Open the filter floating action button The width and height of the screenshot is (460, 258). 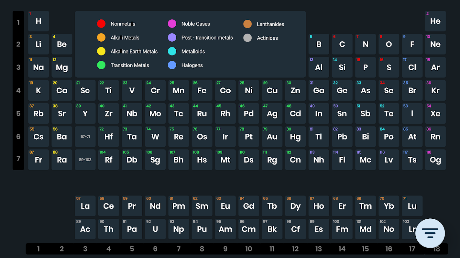[x=430, y=233]
